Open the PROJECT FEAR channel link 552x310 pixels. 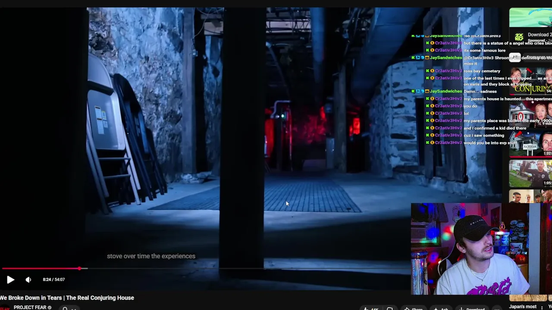pyautogui.click(x=30, y=307)
